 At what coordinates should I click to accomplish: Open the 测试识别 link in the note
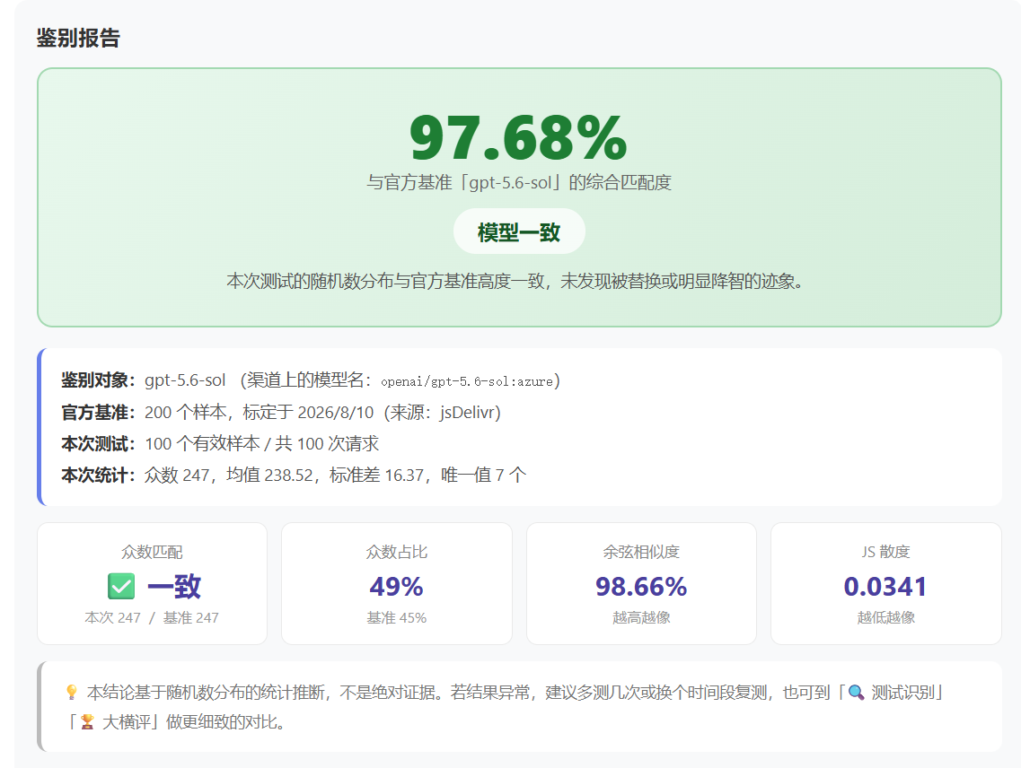tap(902, 692)
